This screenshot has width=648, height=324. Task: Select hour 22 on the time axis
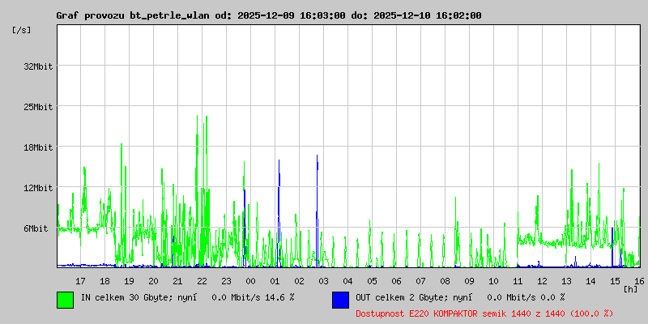pyautogui.click(x=202, y=280)
